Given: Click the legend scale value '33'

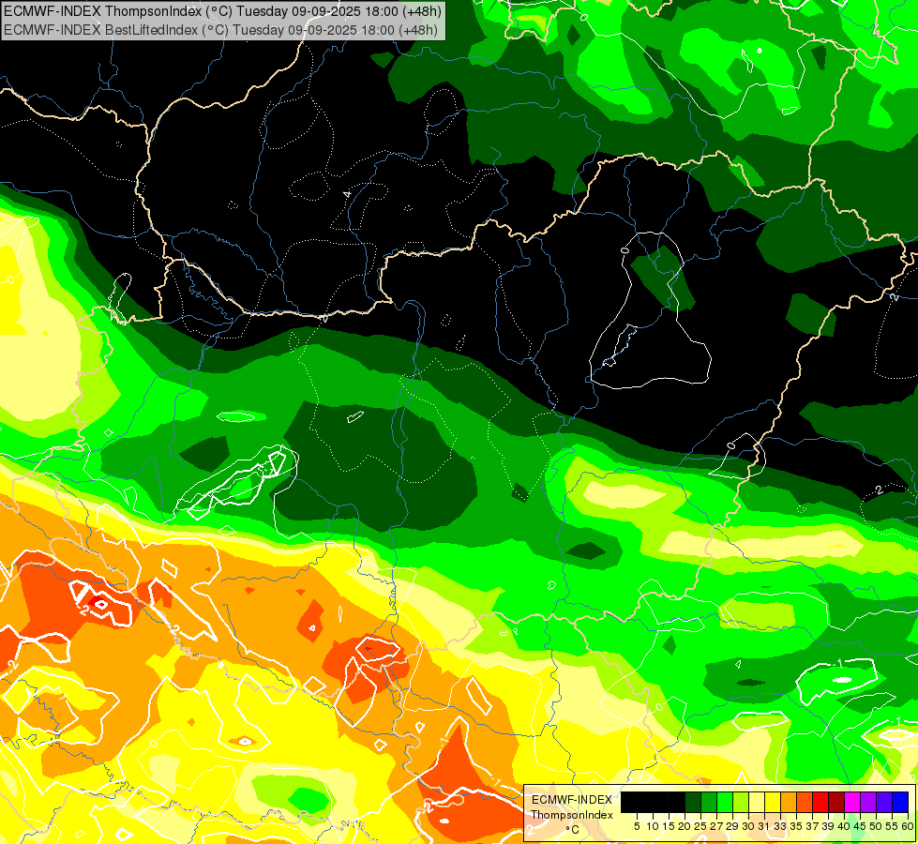Looking at the screenshot, I should click(780, 826).
